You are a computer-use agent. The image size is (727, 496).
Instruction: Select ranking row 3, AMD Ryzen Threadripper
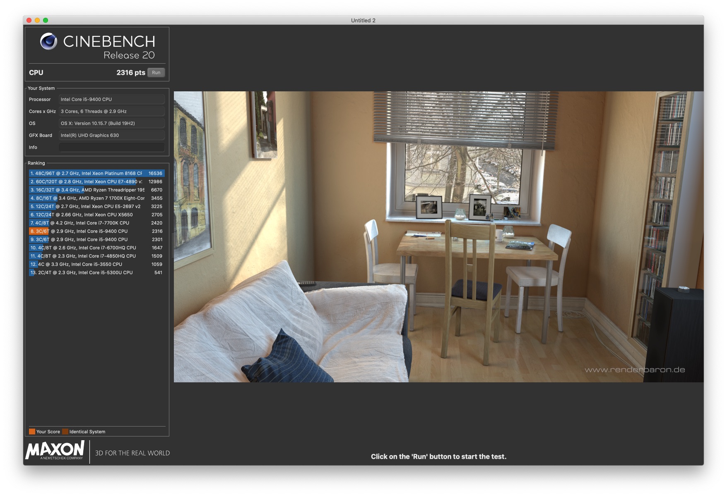[97, 190]
